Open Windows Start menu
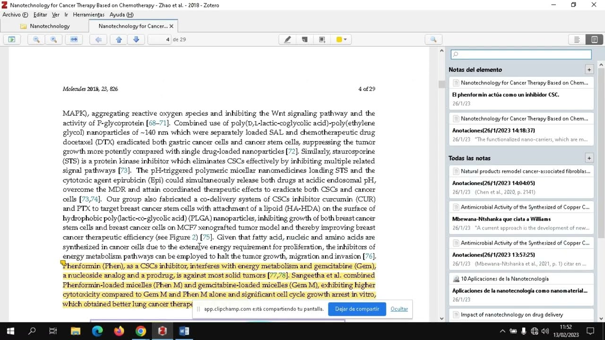 tap(10, 331)
